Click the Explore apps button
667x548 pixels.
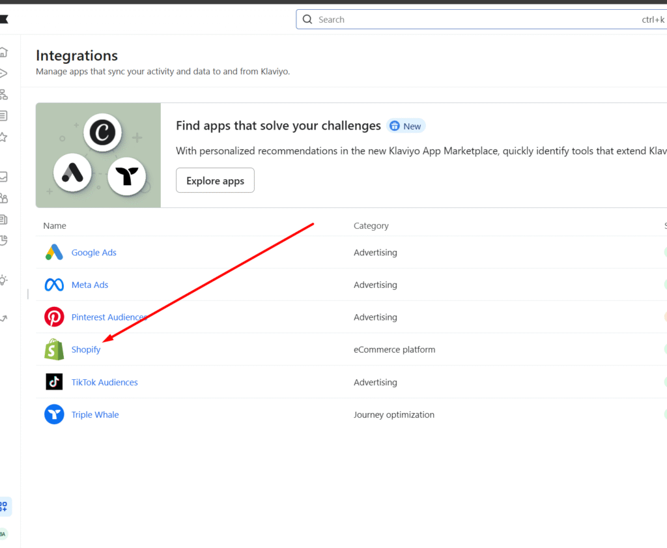215,180
